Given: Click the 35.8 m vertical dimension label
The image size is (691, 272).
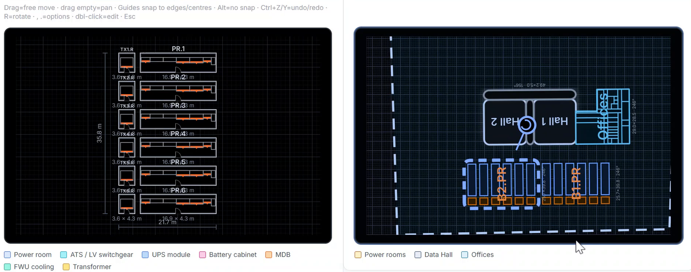Looking at the screenshot, I should click(99, 133).
